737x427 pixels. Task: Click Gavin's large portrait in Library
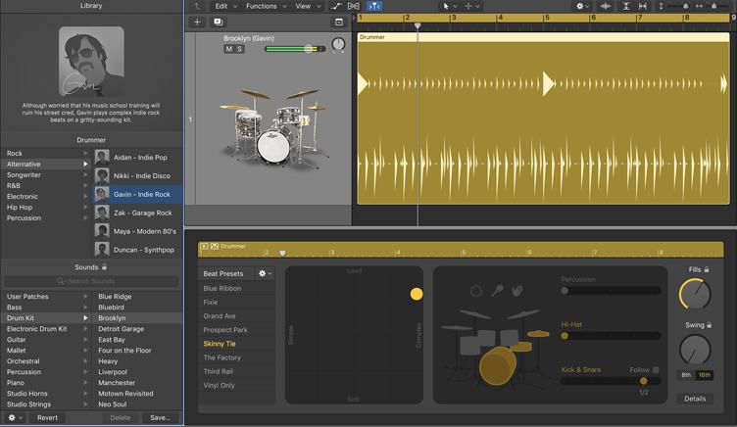(92, 62)
